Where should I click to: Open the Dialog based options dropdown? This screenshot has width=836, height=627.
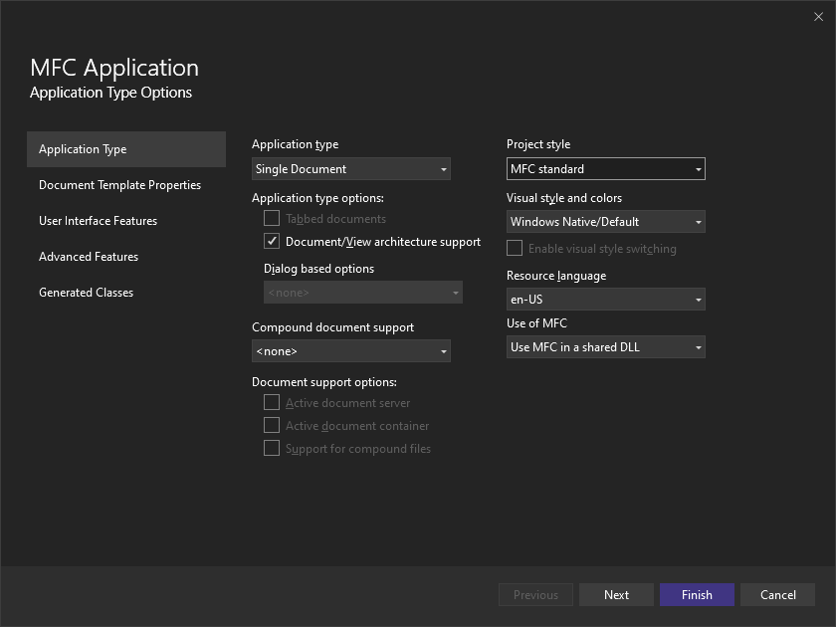(x=362, y=293)
